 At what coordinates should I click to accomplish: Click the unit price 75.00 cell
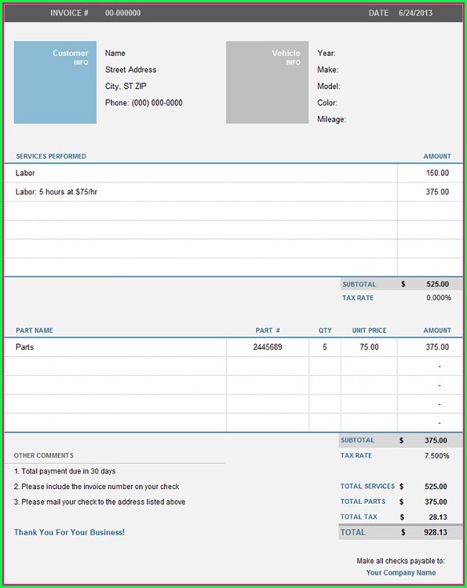369,347
